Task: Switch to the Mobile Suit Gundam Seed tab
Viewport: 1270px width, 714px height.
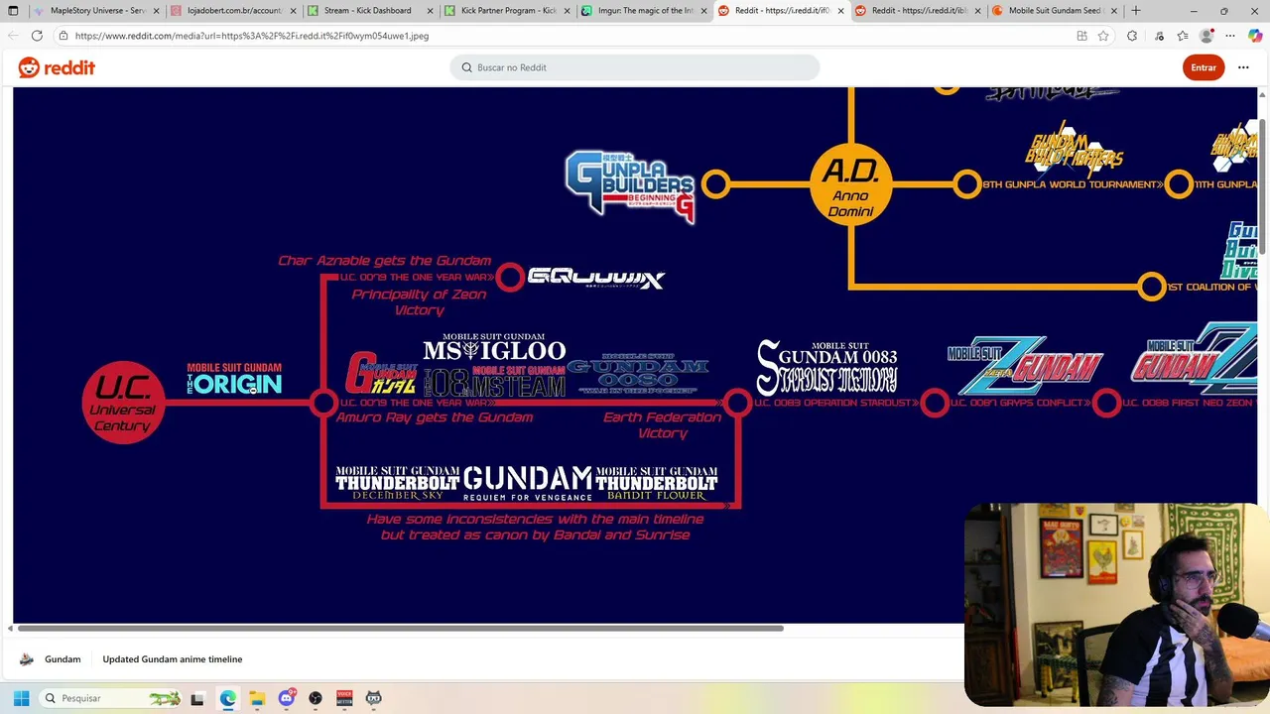Action: click(x=1054, y=11)
